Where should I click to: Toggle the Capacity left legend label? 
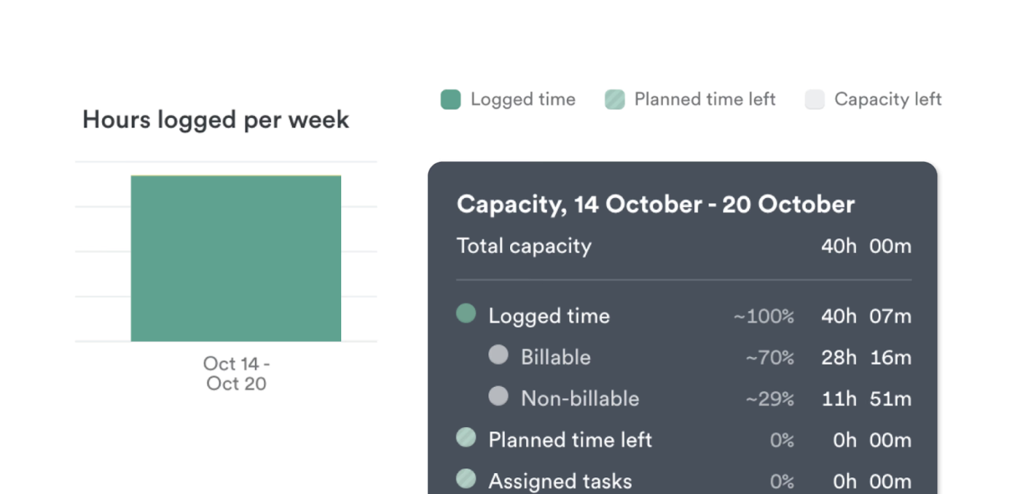click(887, 100)
